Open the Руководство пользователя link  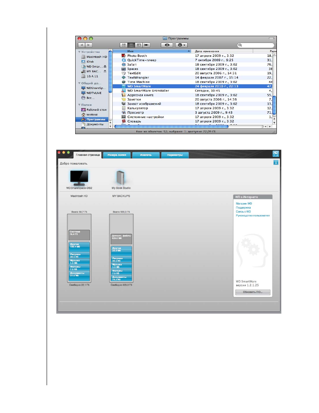click(252, 216)
